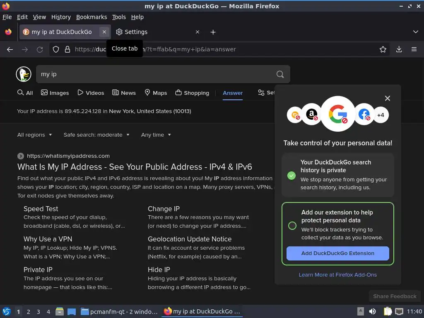The image size is (424, 318).
Task: Click the Facebook tracker blocked icon
Action: [364, 114]
